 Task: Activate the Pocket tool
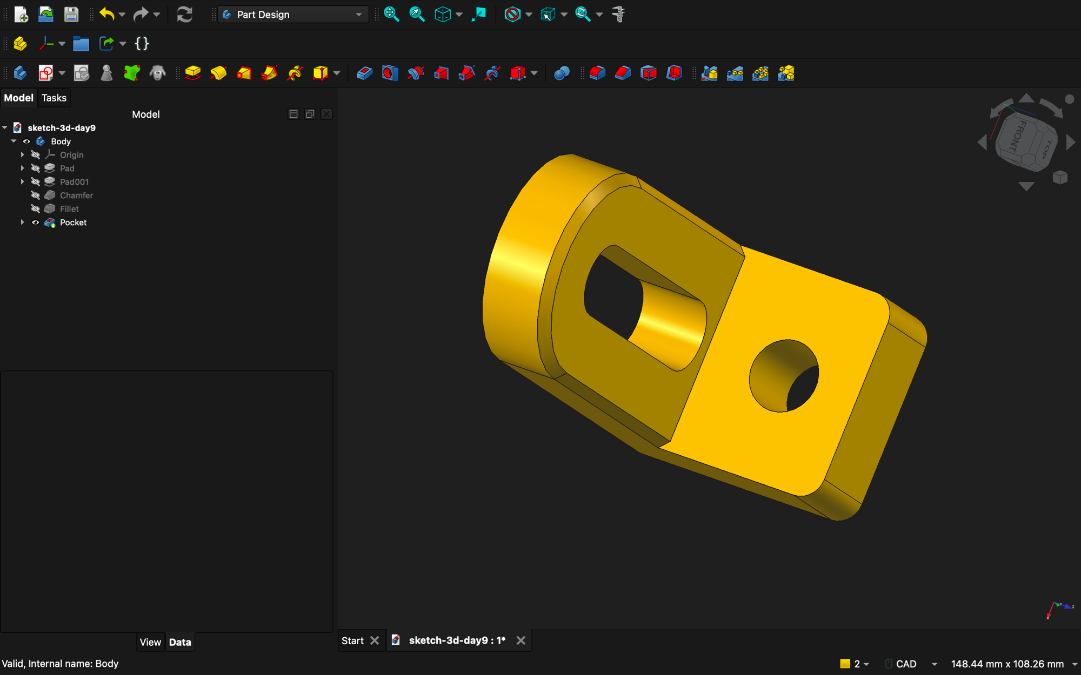364,73
